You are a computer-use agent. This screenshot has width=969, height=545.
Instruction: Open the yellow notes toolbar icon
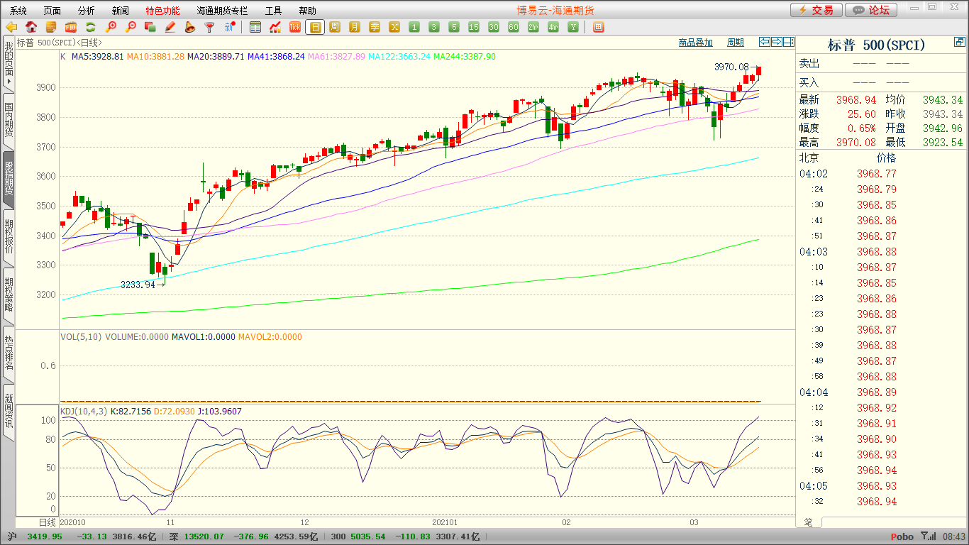(x=51, y=27)
